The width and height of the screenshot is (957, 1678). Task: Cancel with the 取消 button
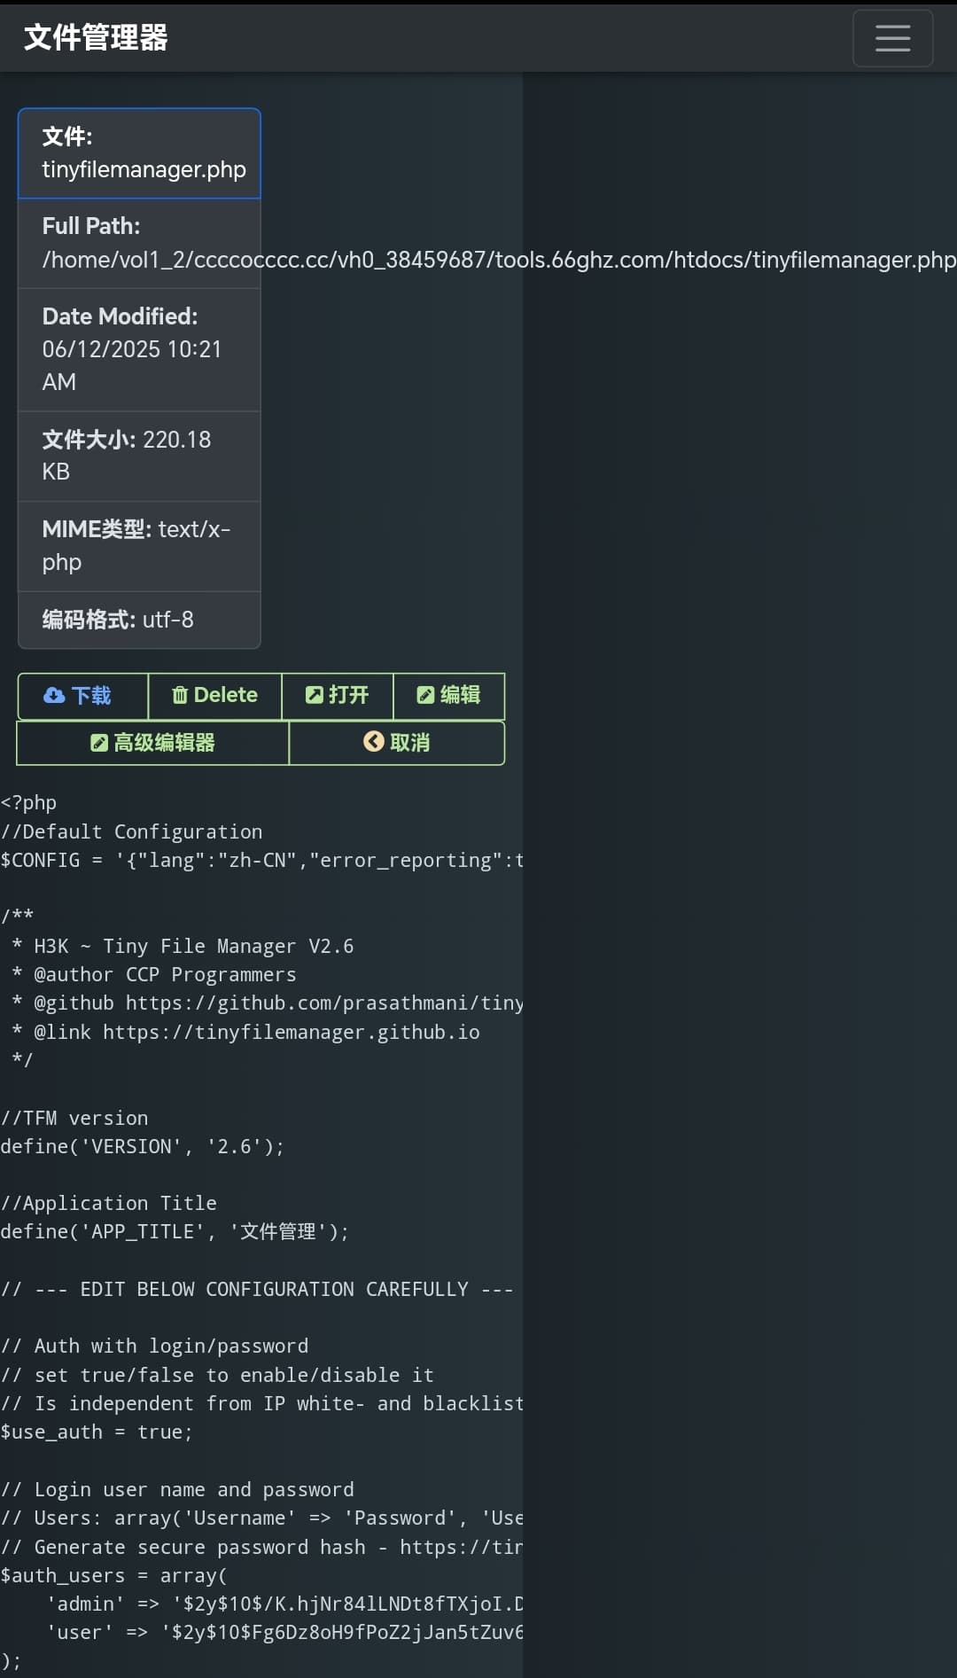click(397, 743)
